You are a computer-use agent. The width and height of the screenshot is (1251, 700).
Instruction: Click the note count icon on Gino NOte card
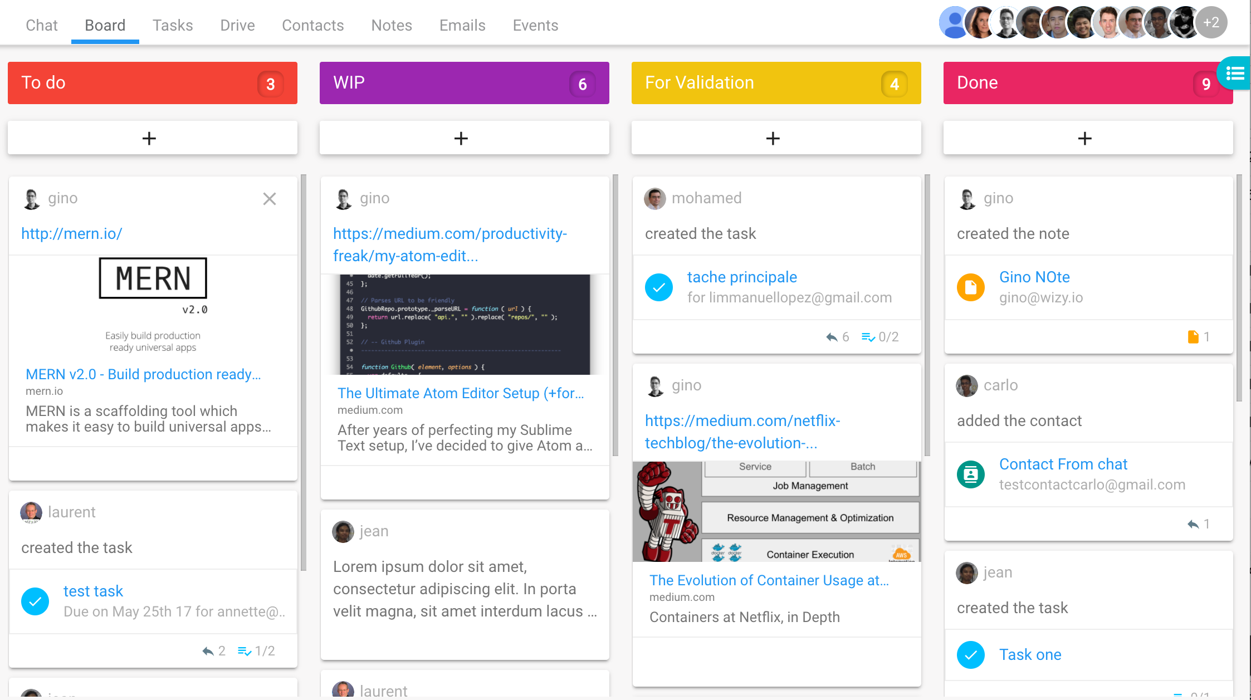[1193, 337]
